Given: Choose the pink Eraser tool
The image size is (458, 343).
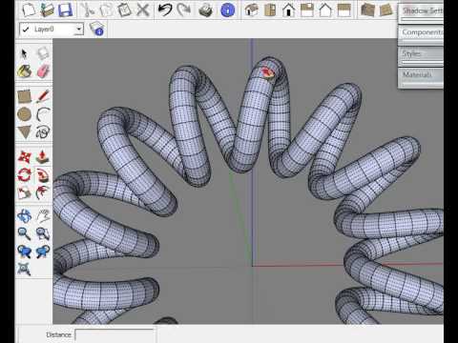Looking at the screenshot, I should click(x=43, y=71).
